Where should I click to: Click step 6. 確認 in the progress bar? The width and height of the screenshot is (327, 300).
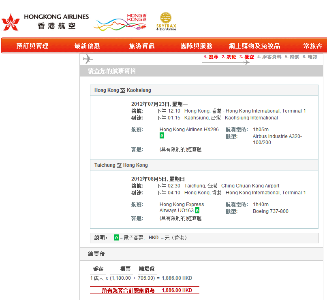click(310, 57)
